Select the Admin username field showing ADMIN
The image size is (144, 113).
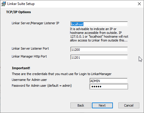[x=109, y=81]
